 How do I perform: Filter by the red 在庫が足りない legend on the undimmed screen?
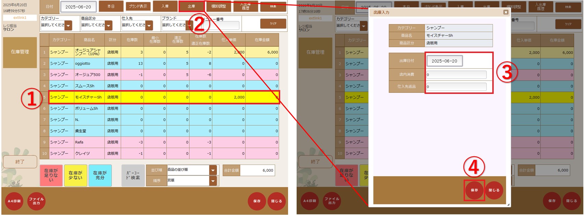pos(51,175)
